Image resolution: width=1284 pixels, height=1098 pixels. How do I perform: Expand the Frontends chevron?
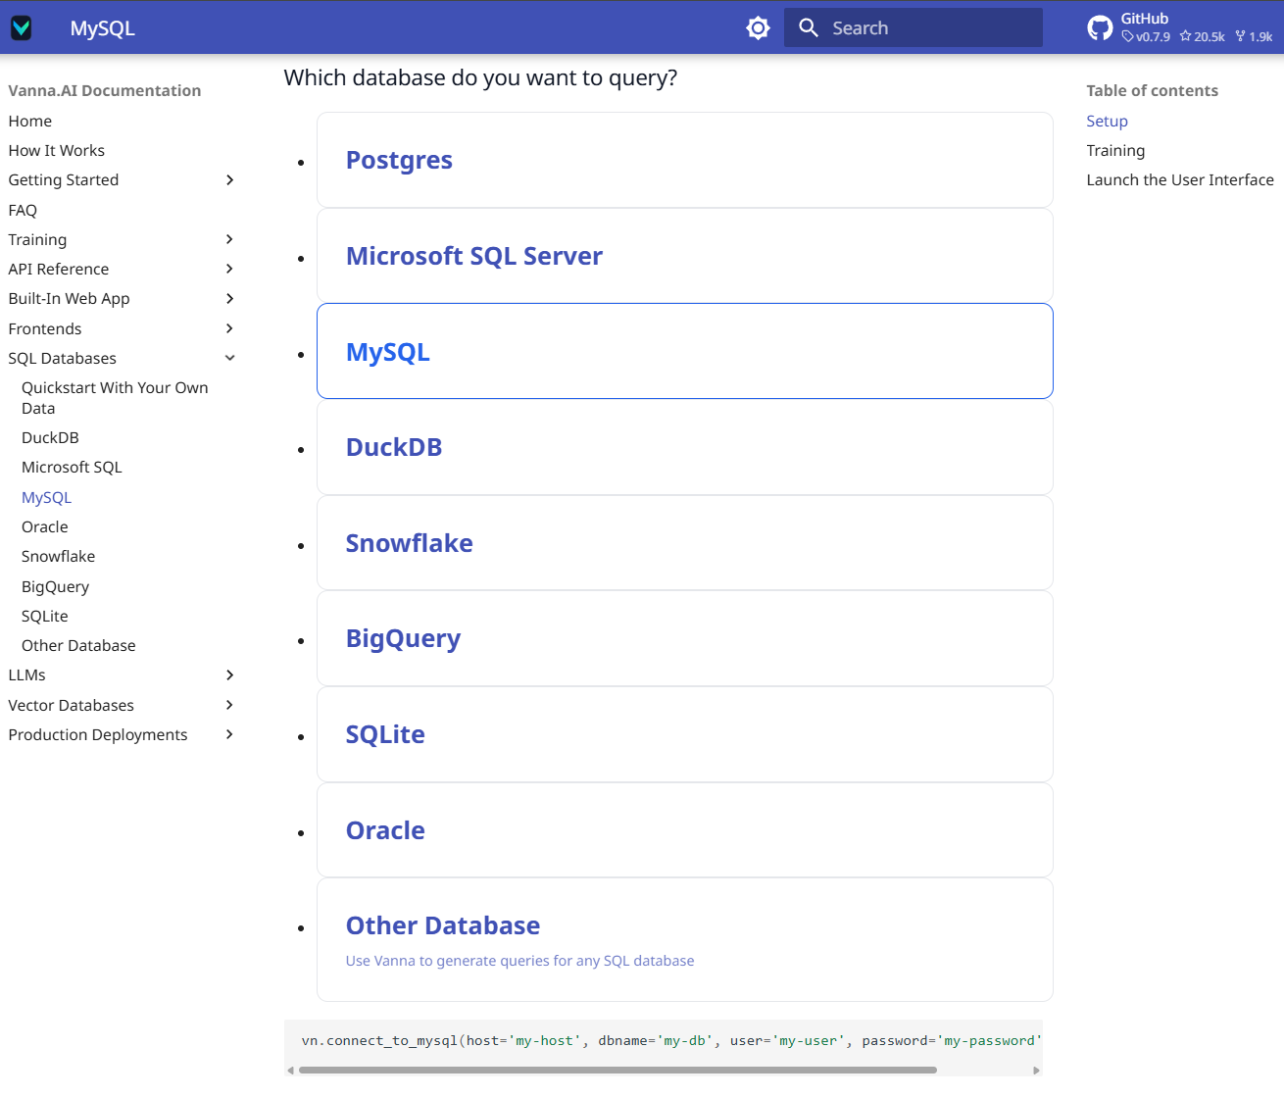click(229, 328)
